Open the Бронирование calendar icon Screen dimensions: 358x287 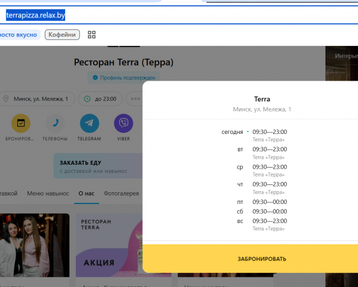point(21,123)
